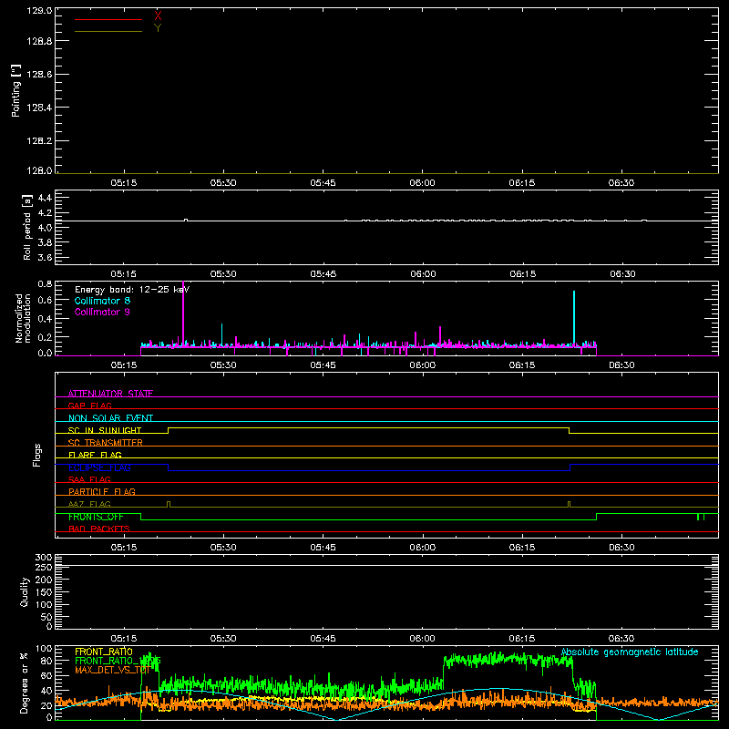Viewport: 729px width, 729px height.
Task: Select the BAD_PACKETS flag label
Action: point(99,529)
